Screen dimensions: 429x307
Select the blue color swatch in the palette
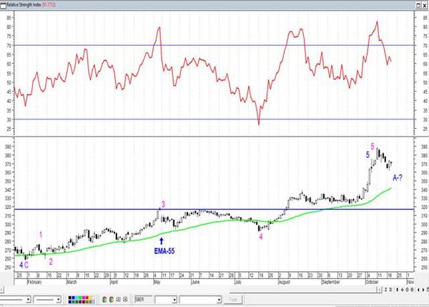[x=74, y=298]
